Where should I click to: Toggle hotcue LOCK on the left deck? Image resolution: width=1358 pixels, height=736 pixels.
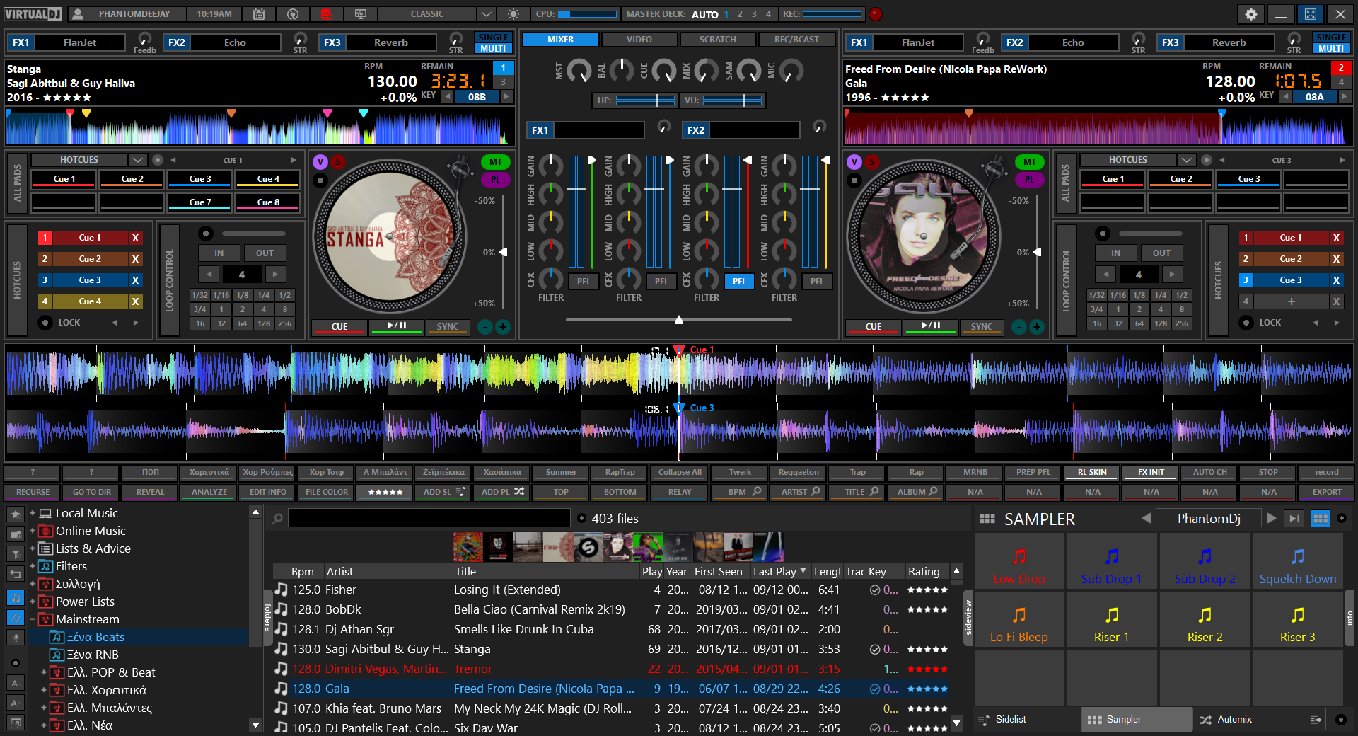pyautogui.click(x=45, y=323)
